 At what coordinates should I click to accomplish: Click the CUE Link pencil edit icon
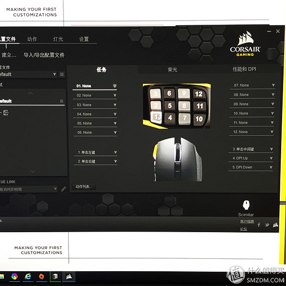(x=63, y=189)
